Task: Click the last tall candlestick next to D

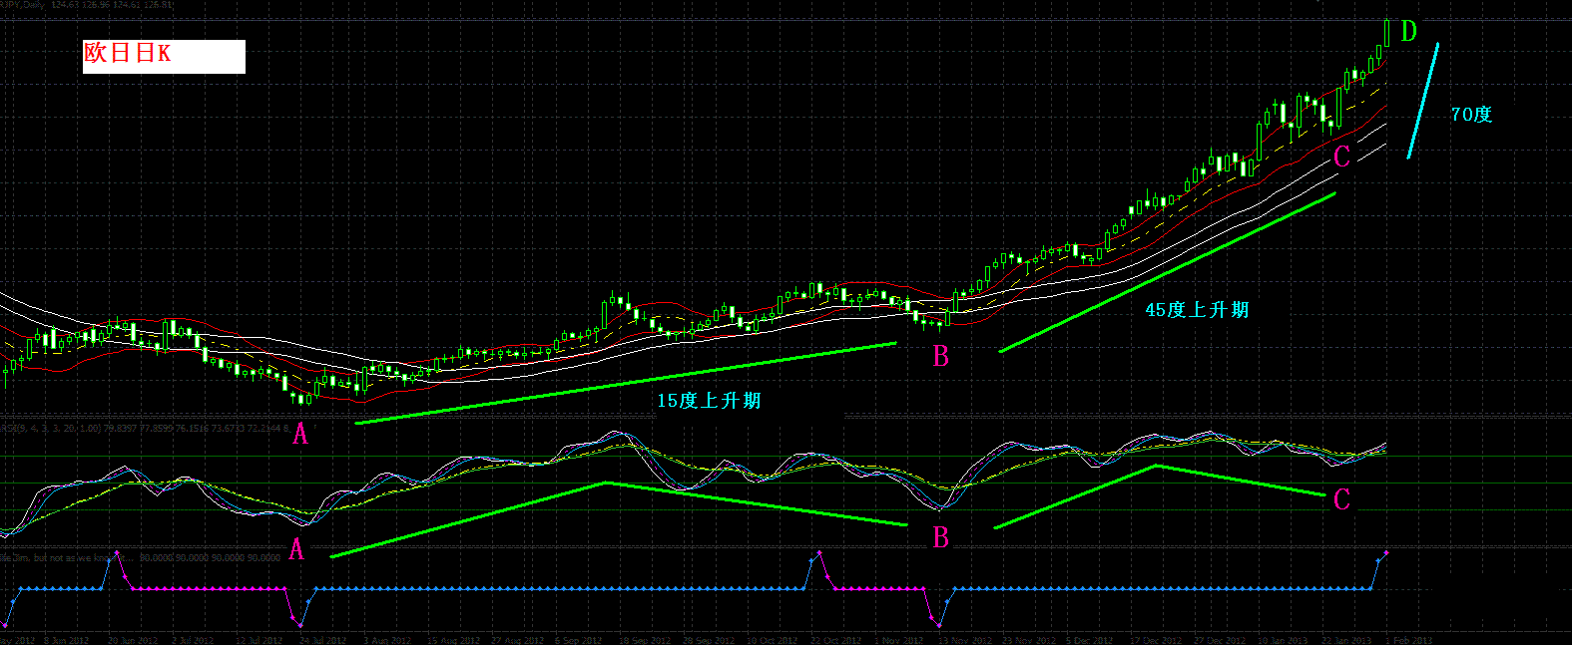Action: 1387,32
